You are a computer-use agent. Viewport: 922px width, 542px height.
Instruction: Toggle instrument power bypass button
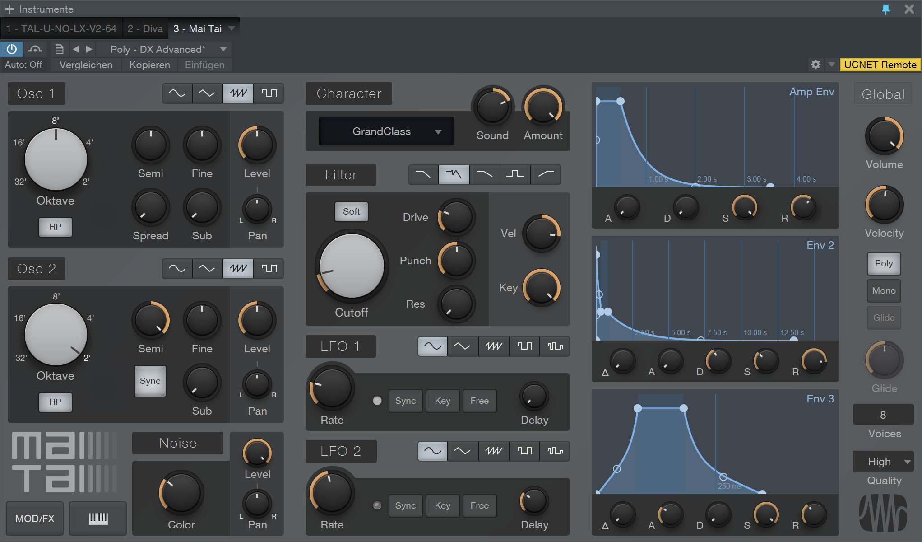pos(11,49)
